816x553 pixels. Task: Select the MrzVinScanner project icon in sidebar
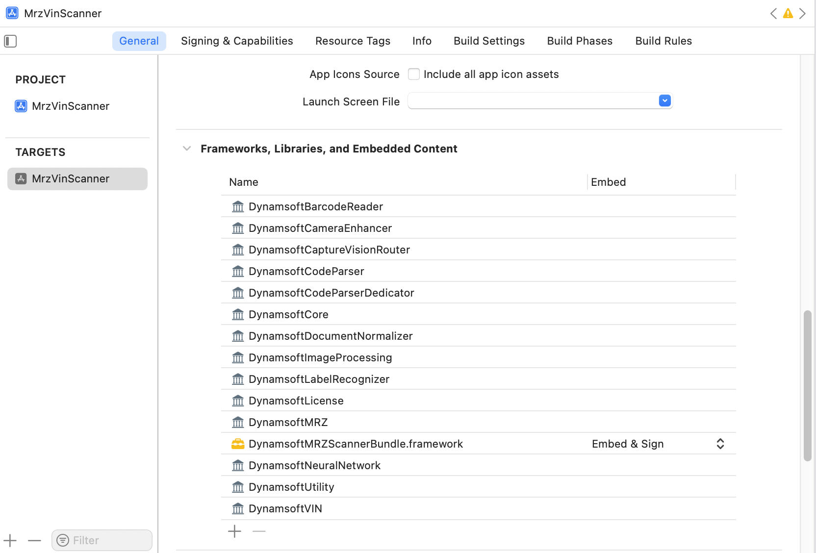[x=21, y=106]
